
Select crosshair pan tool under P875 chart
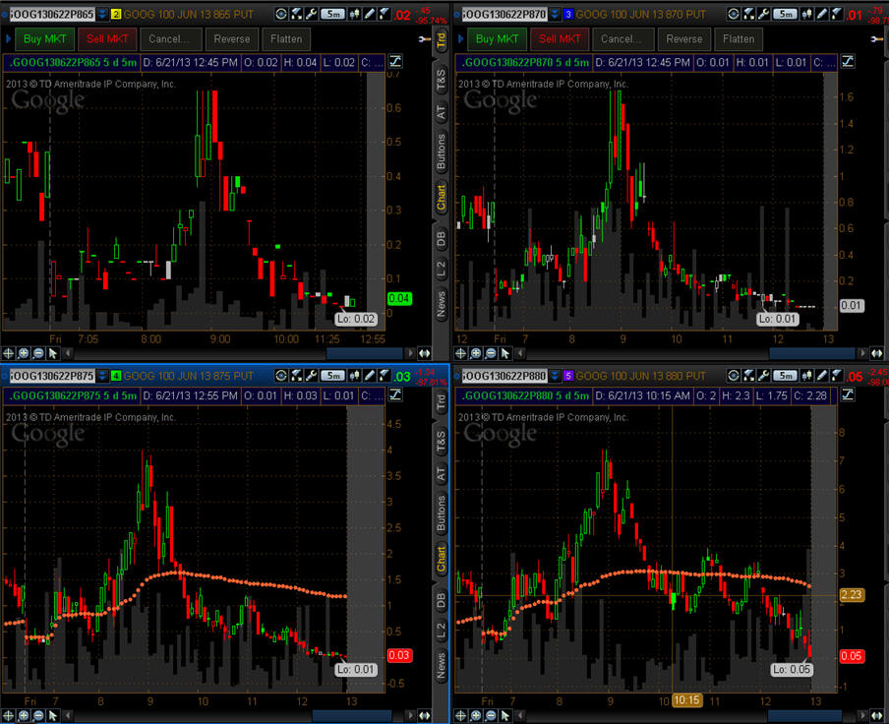click(9, 715)
